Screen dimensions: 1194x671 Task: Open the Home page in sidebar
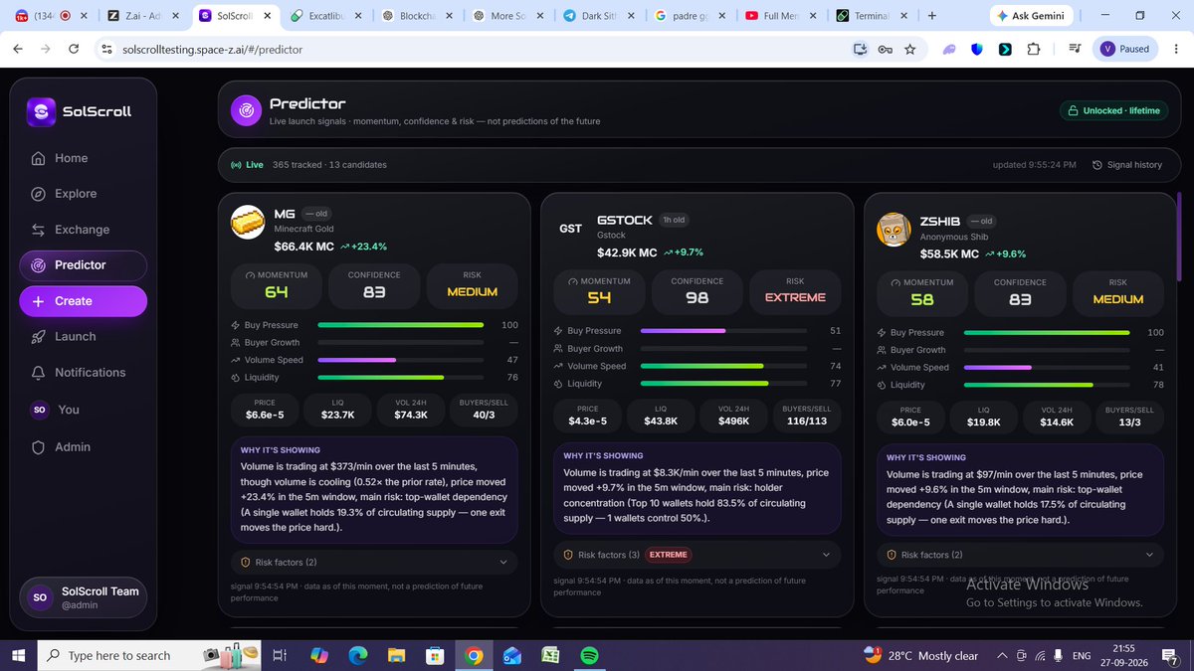click(x=83, y=158)
